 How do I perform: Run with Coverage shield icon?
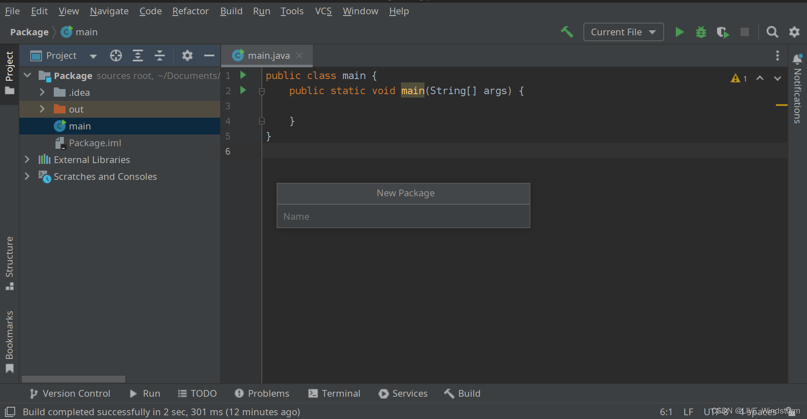(x=723, y=32)
